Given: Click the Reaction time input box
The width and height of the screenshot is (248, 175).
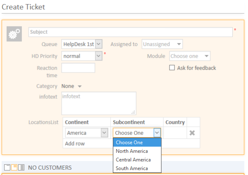Looking at the screenshot, I should click(78, 68).
